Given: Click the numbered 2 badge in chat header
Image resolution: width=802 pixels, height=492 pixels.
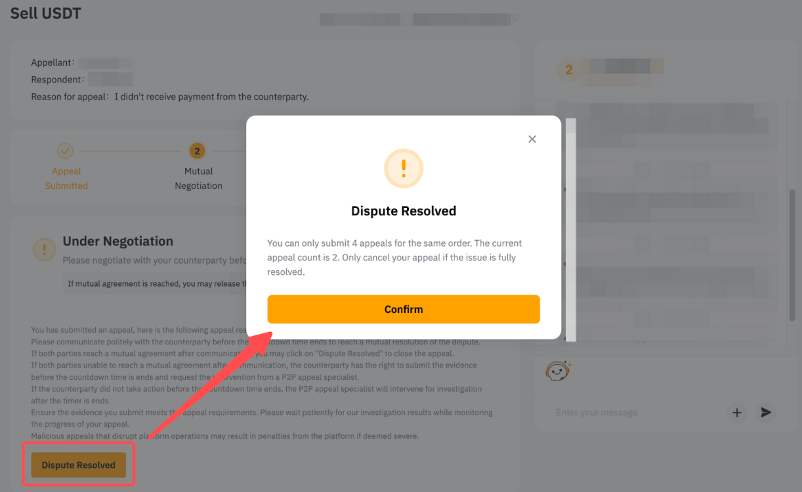Looking at the screenshot, I should click(569, 70).
